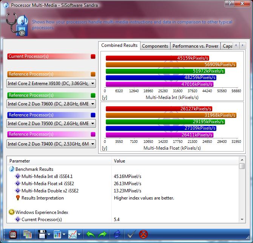Click the Value column header
This screenshot has height=243, width=253.
pos(175,161)
